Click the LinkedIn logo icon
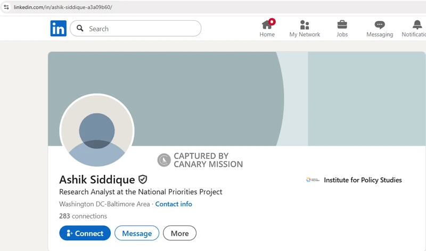426x251 pixels. (x=59, y=29)
